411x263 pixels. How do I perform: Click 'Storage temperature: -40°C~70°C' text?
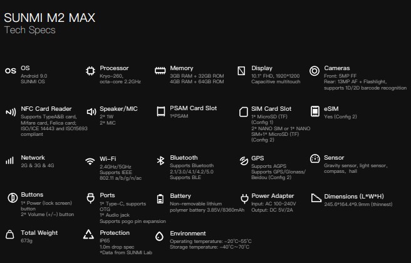click(x=209, y=247)
